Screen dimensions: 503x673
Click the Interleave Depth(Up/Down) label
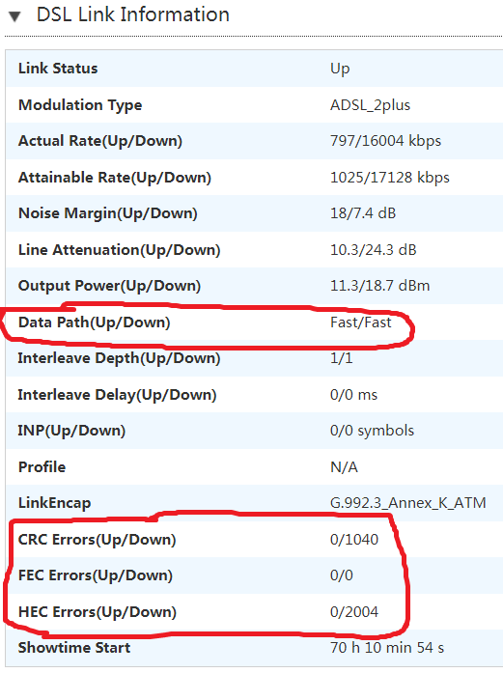tap(119, 358)
